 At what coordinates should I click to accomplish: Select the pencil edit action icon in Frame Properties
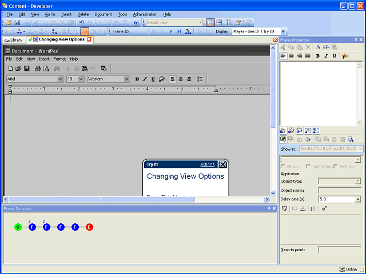coord(291,131)
